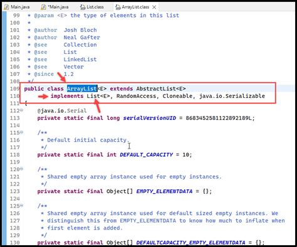Click the EMPTY_ELEMENTDATA constant on line 123

164,191
